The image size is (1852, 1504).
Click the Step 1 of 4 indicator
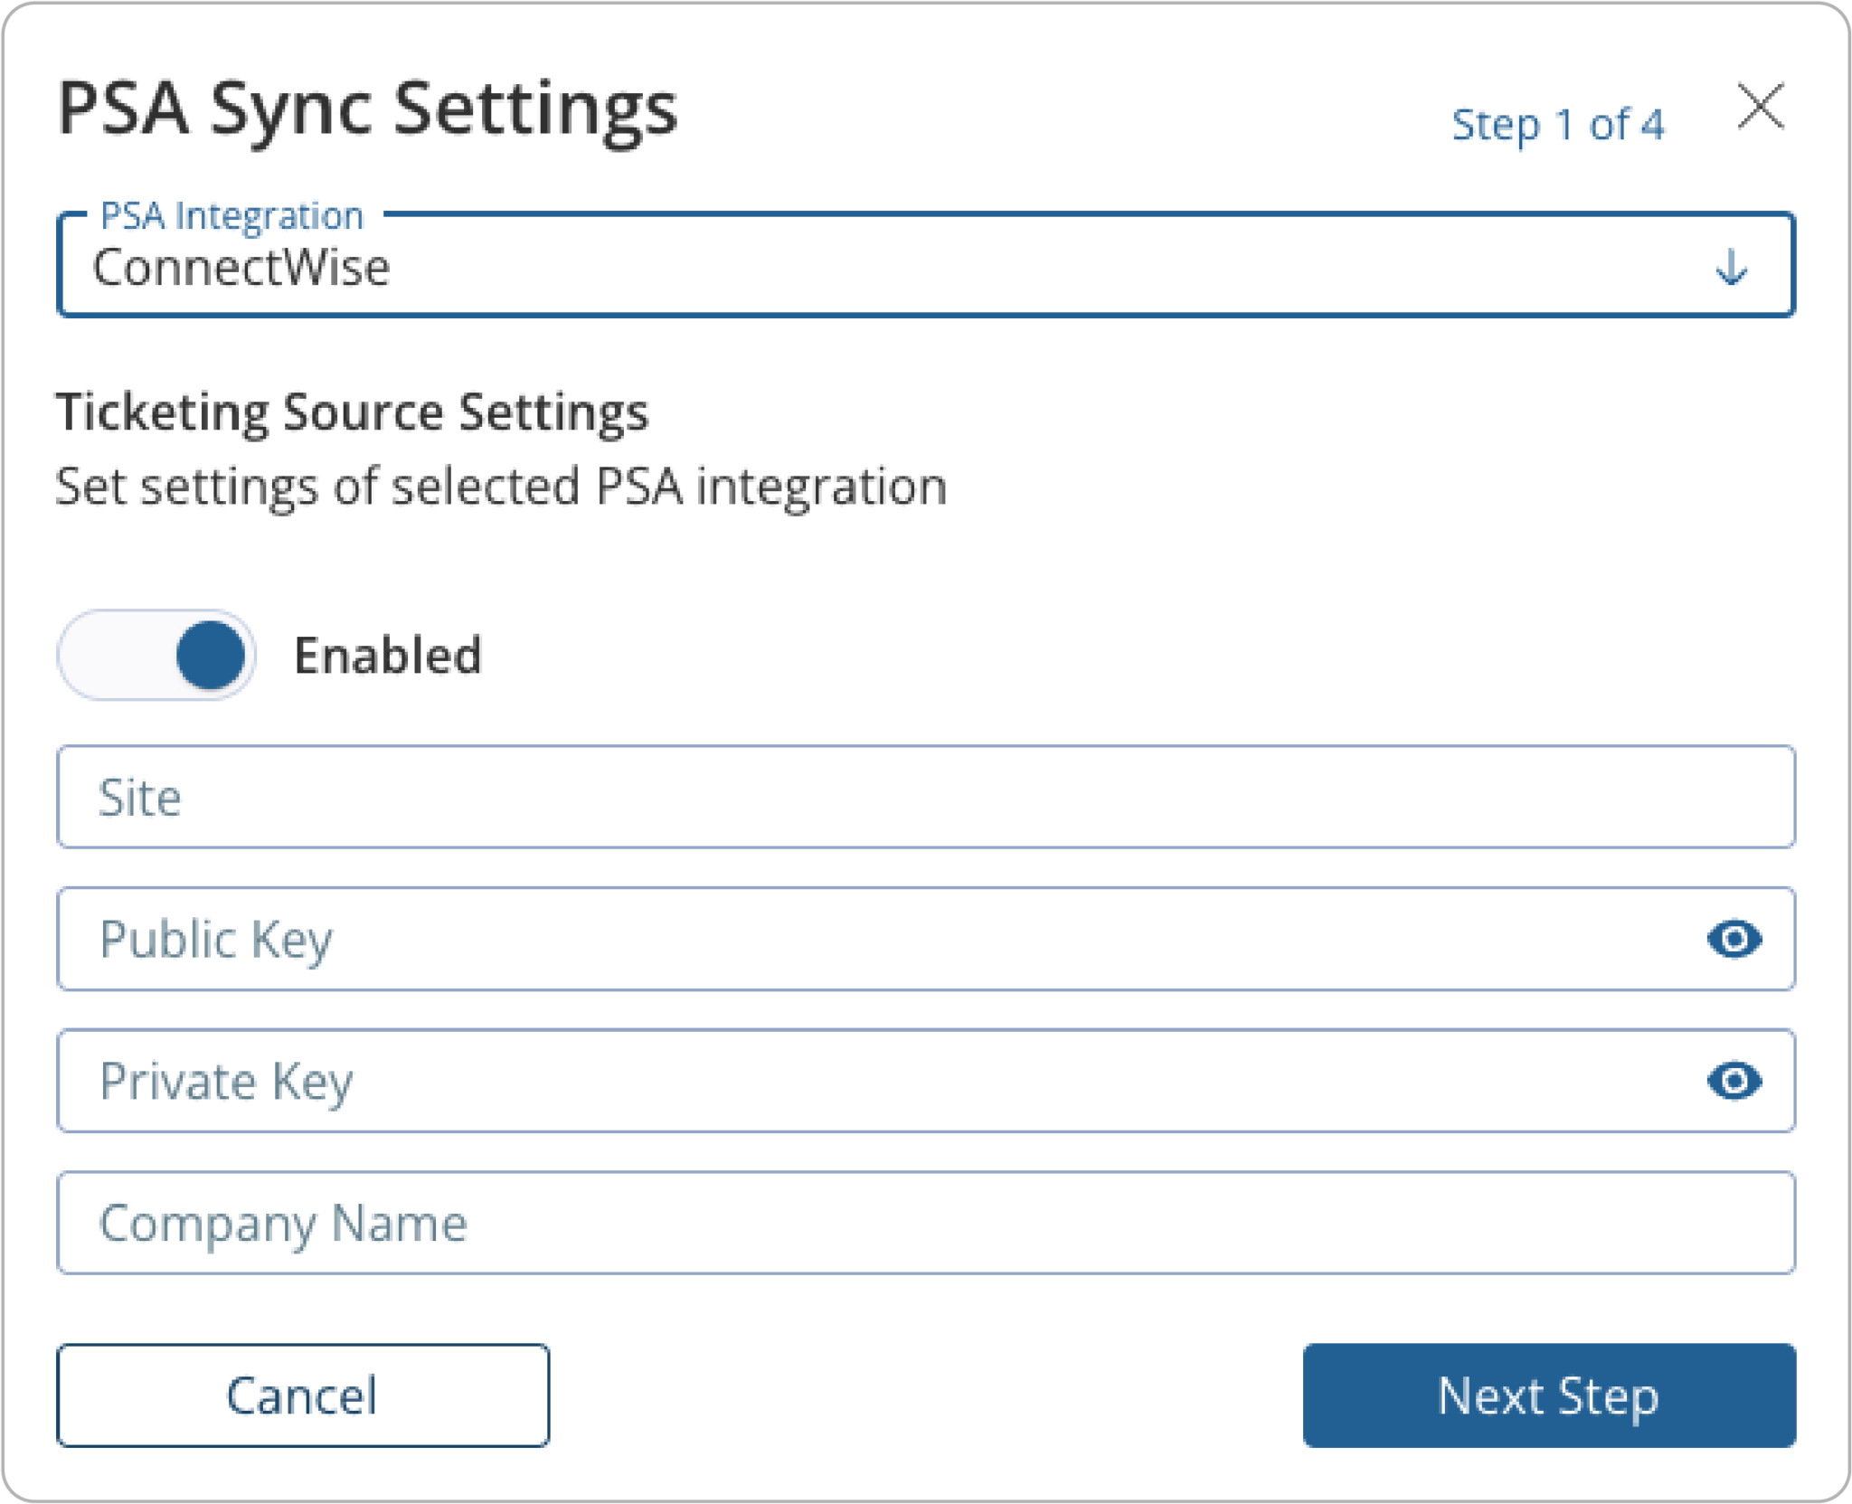click(x=1558, y=125)
